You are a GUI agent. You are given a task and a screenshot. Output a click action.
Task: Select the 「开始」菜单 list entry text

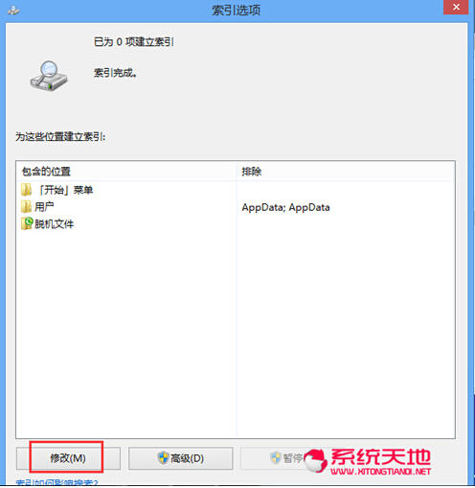click(x=65, y=190)
